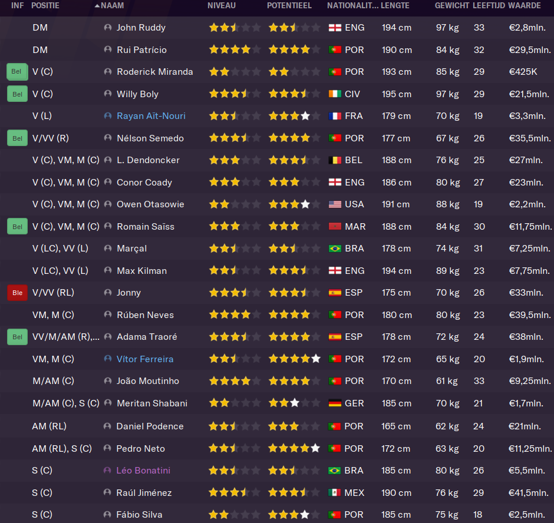The image size is (554, 523).
Task: Click the Germany flag beside Meritan Shabani
Action: coord(335,403)
